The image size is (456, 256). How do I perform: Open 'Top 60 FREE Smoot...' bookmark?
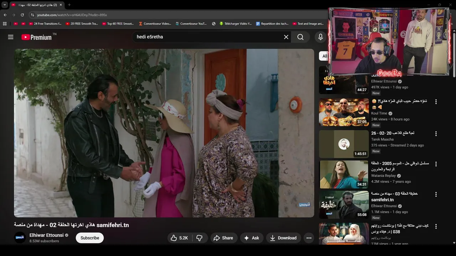(x=118, y=24)
